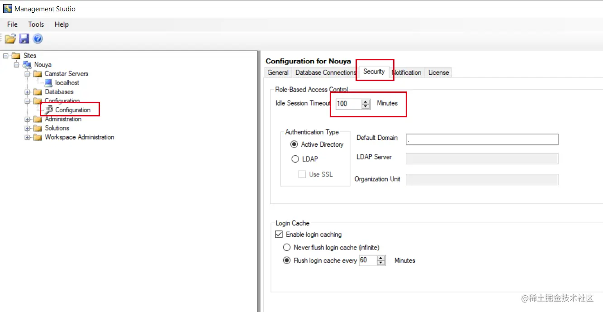Click the Default Domain text field

[482, 139]
